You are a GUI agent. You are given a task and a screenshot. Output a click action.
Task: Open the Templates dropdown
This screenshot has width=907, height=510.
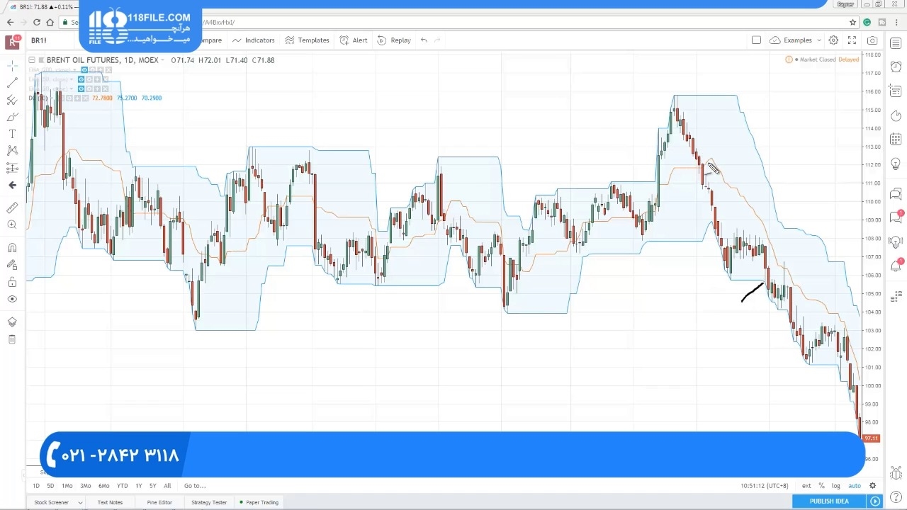tap(307, 40)
